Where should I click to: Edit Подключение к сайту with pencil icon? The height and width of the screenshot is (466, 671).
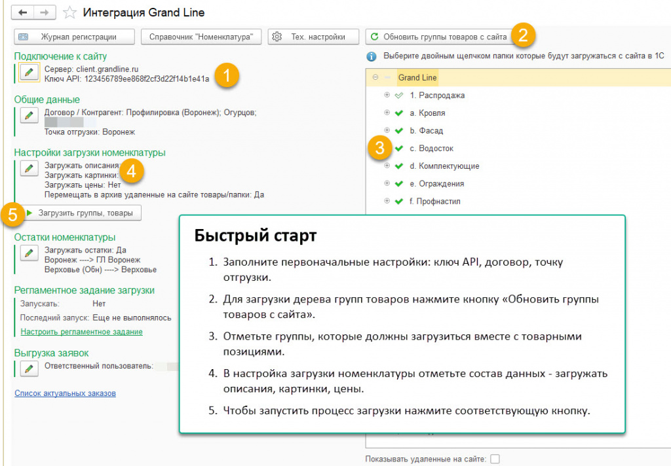[29, 72]
